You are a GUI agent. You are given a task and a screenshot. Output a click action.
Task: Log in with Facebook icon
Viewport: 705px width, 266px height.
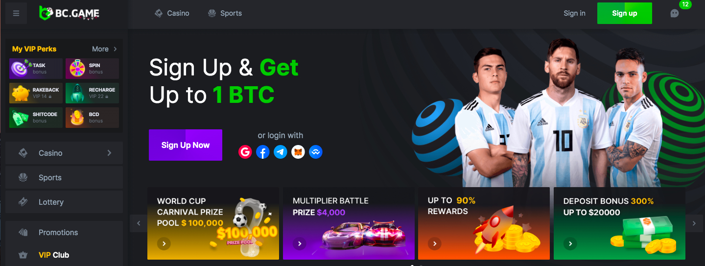point(263,152)
